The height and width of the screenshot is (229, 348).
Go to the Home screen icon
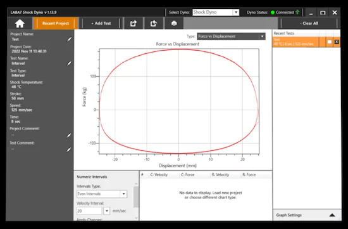click(x=20, y=23)
